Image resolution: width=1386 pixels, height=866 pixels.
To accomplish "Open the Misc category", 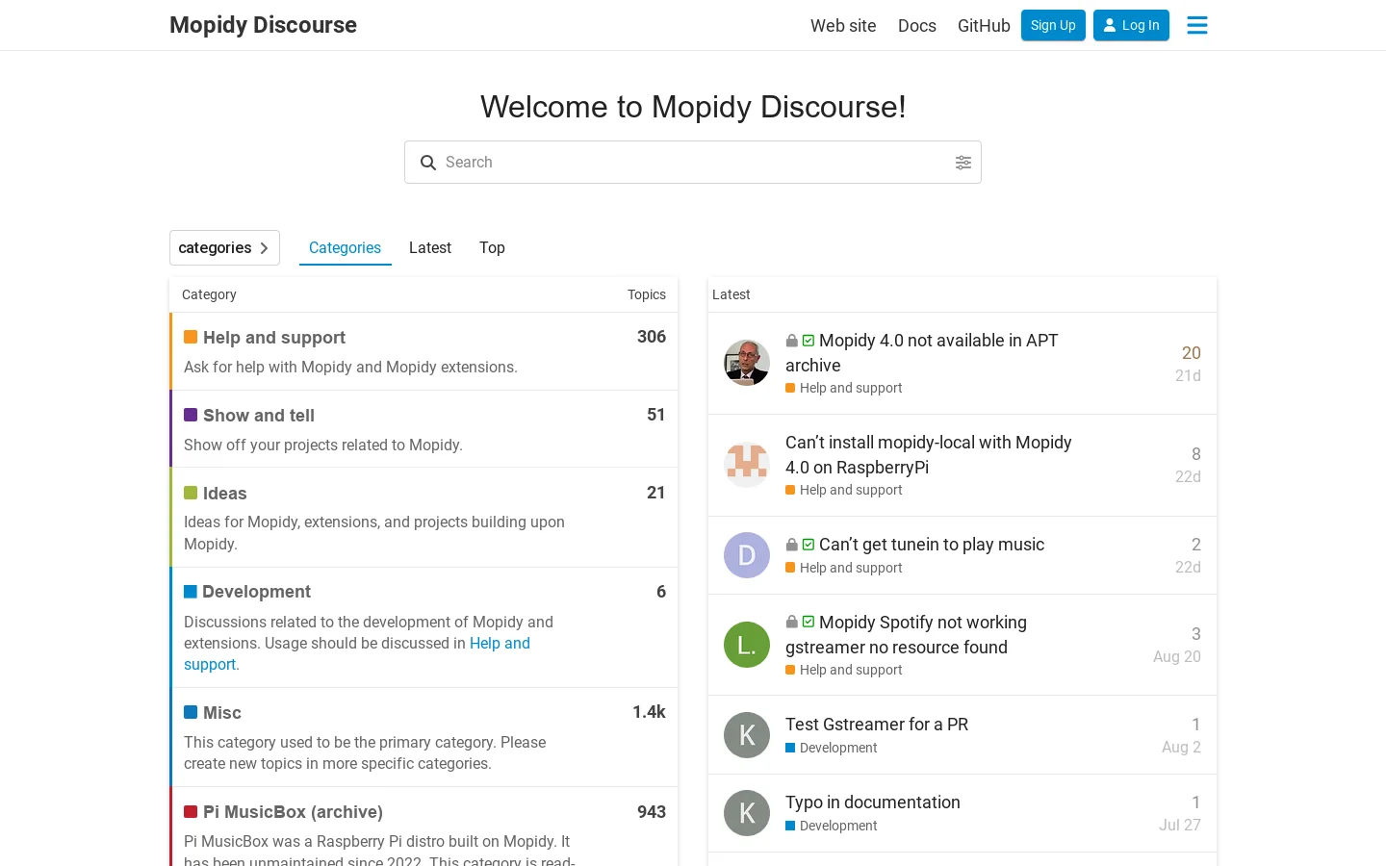I will [x=222, y=713].
